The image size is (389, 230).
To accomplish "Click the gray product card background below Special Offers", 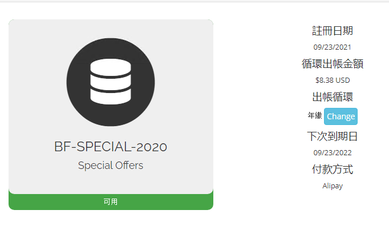I will (x=111, y=183).
